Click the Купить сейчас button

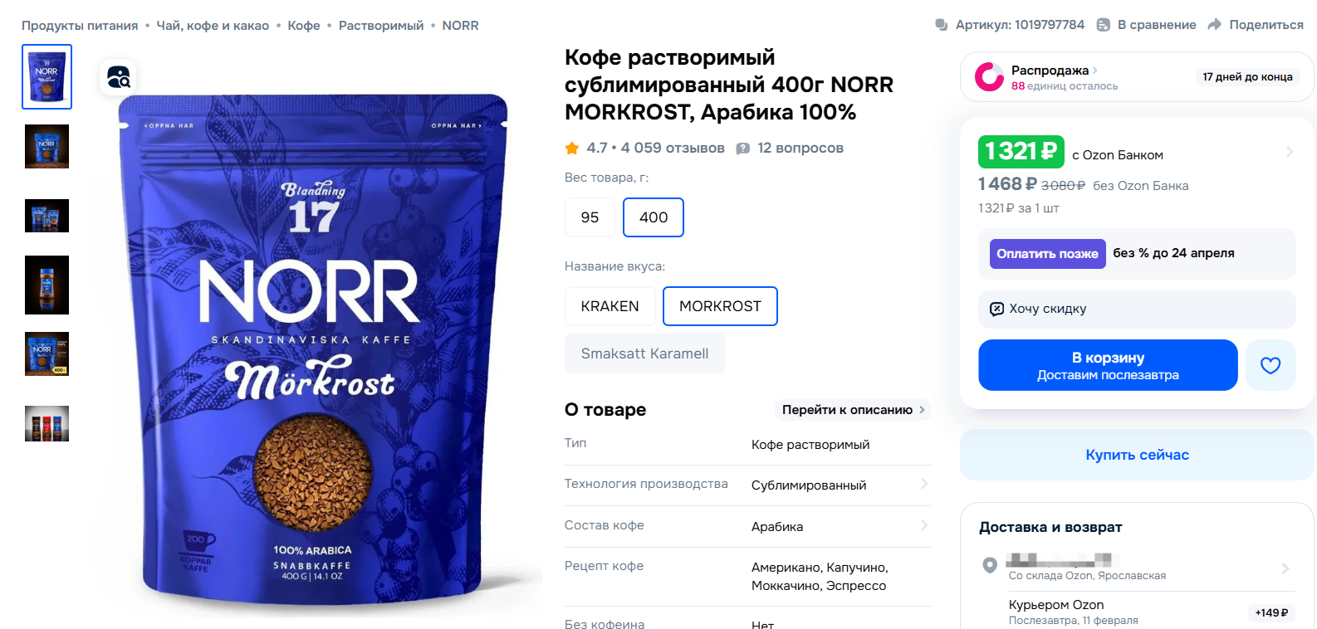1137,455
